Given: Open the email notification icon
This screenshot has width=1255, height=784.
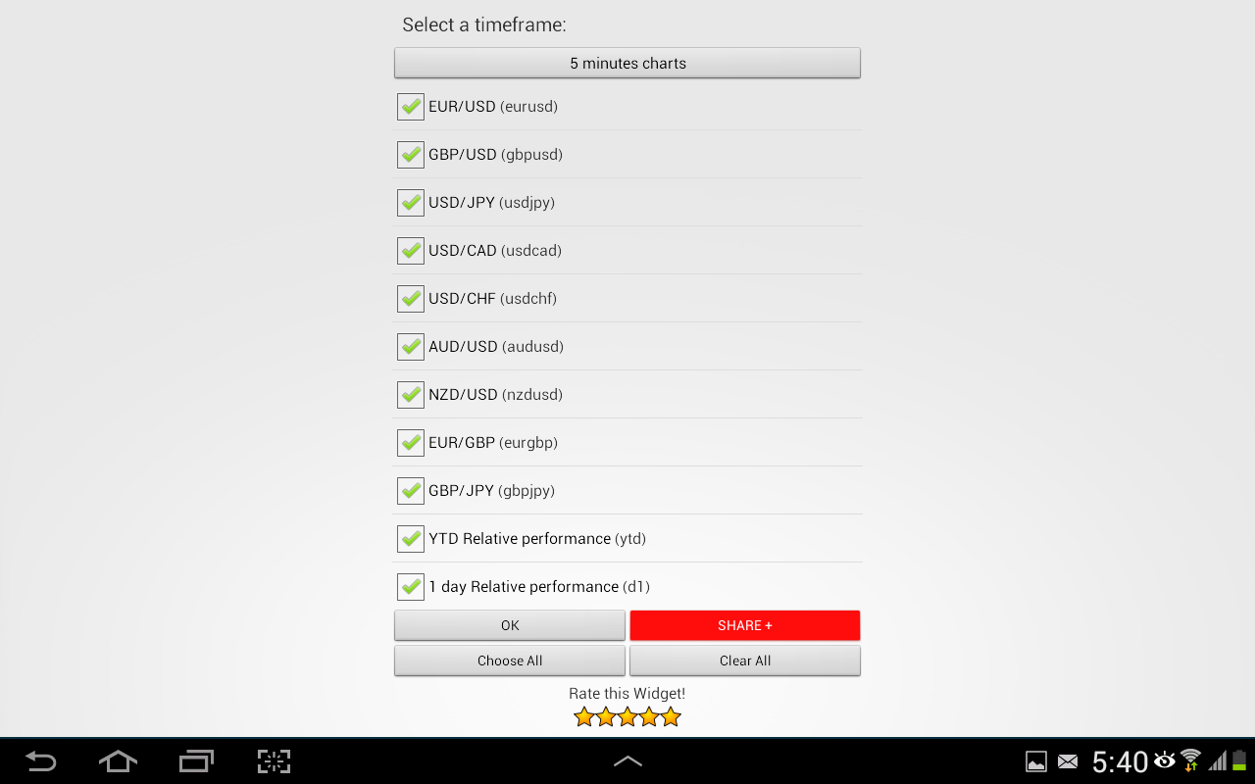Looking at the screenshot, I should point(1068,761).
